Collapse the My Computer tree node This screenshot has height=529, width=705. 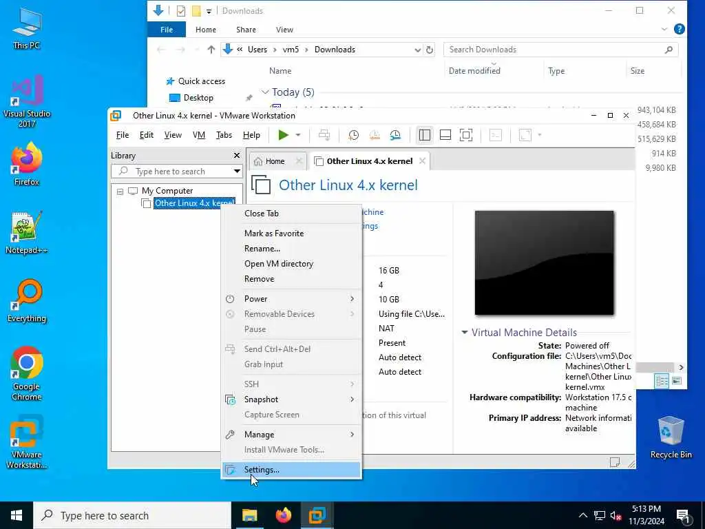pos(120,191)
